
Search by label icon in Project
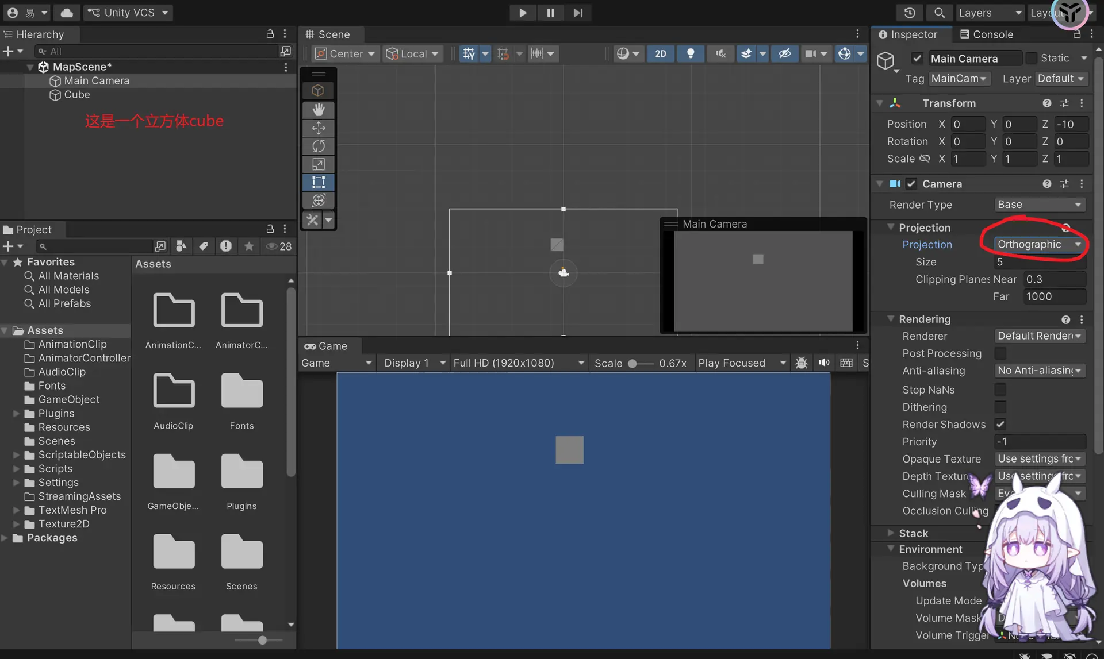(203, 246)
